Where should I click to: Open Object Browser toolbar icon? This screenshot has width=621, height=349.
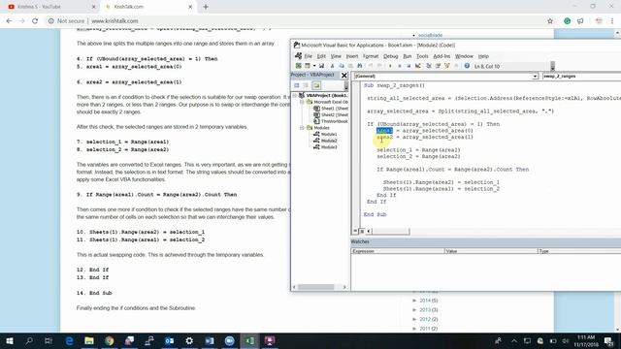coord(447,66)
